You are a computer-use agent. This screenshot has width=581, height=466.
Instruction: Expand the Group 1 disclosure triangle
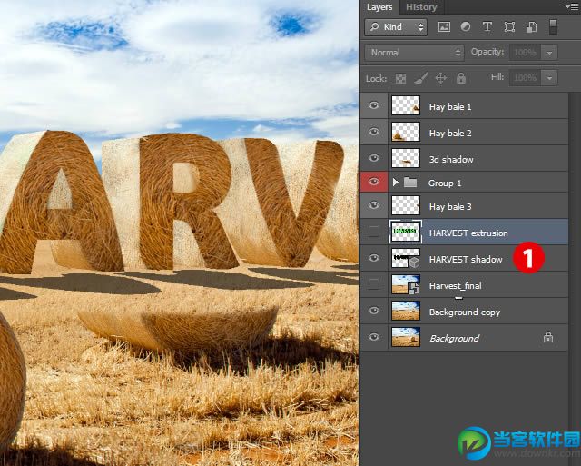(396, 183)
